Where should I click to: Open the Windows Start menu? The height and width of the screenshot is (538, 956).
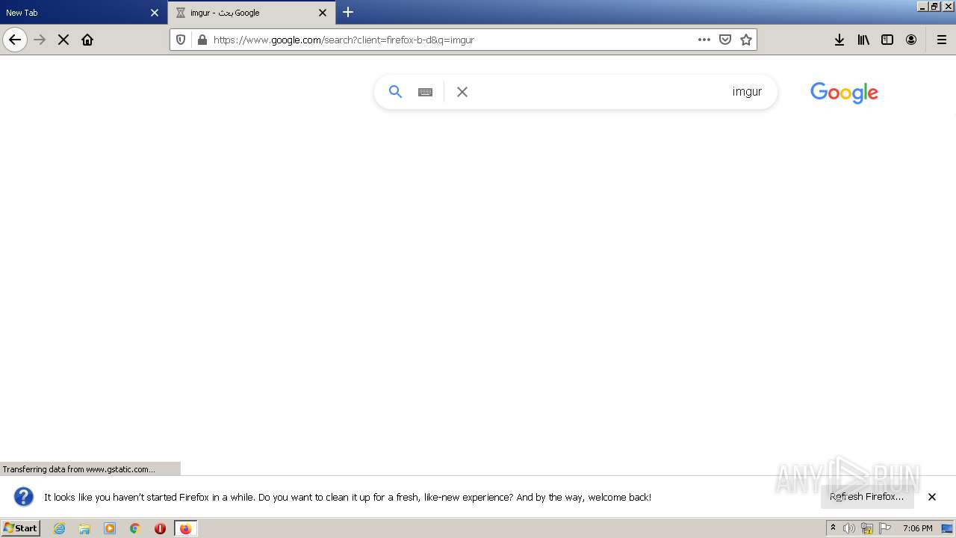[x=20, y=528]
